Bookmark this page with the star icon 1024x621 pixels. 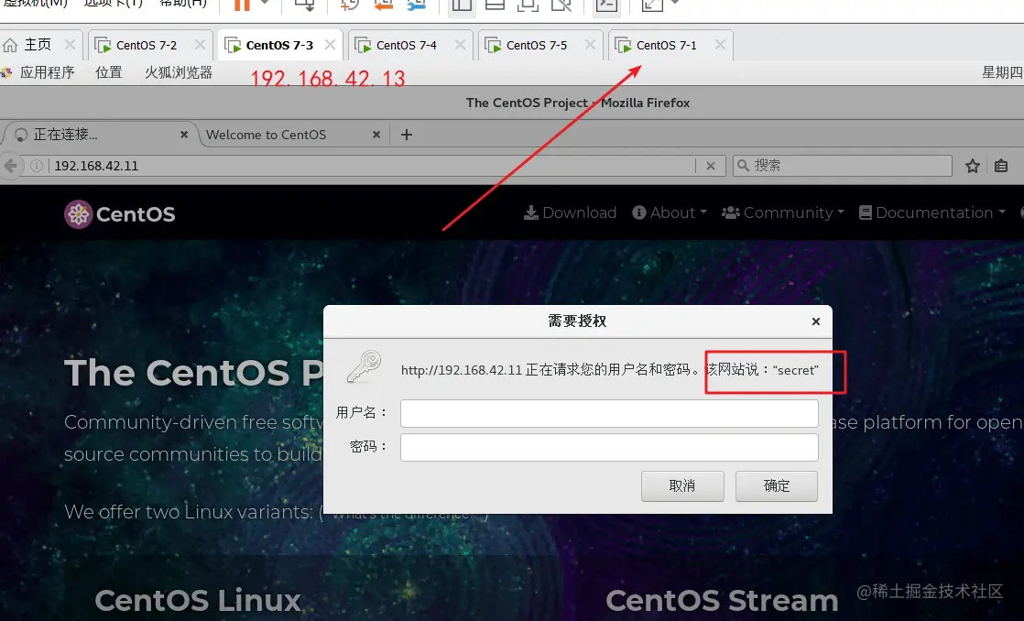click(x=973, y=166)
